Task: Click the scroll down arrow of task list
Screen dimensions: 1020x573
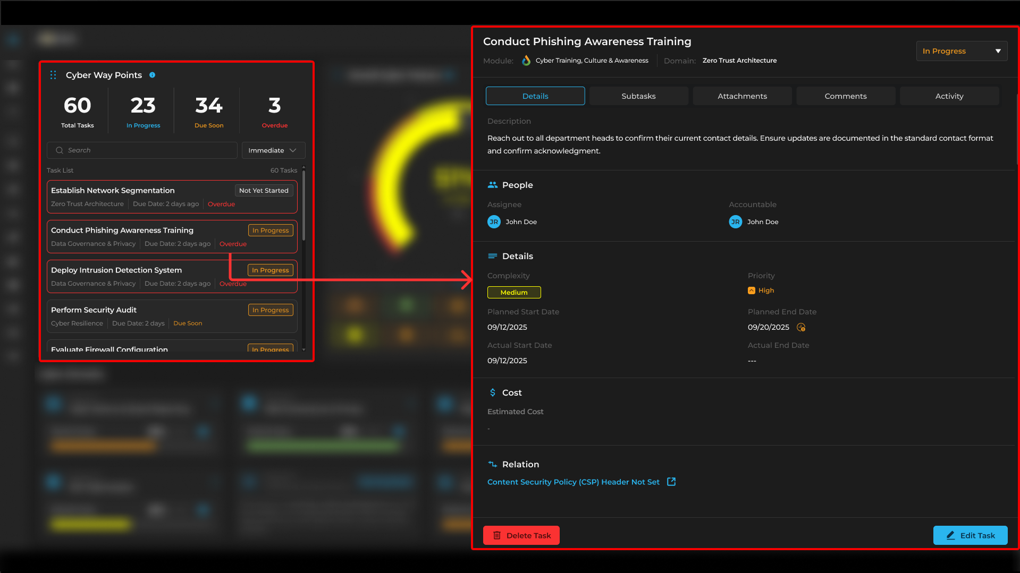Action: pos(304,349)
